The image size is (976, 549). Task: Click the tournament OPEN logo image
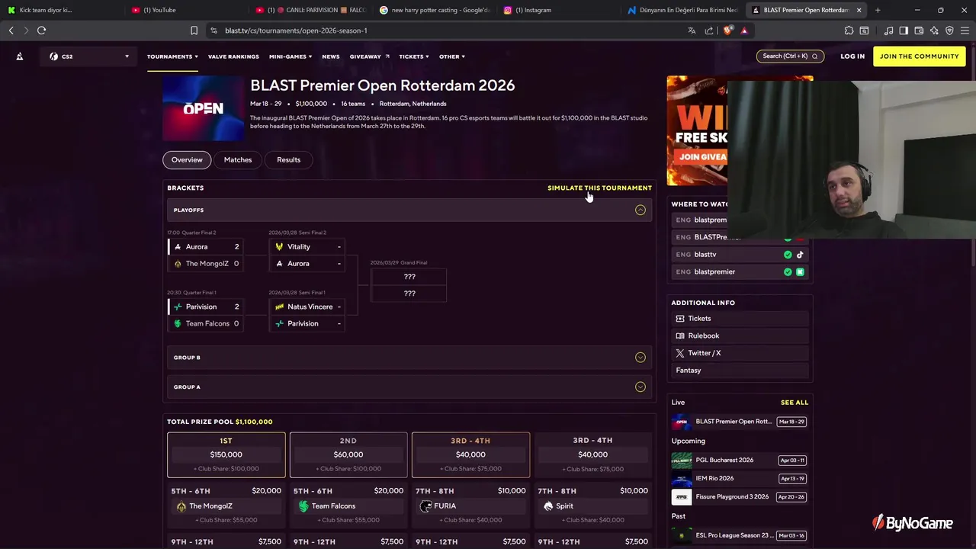pos(203,108)
